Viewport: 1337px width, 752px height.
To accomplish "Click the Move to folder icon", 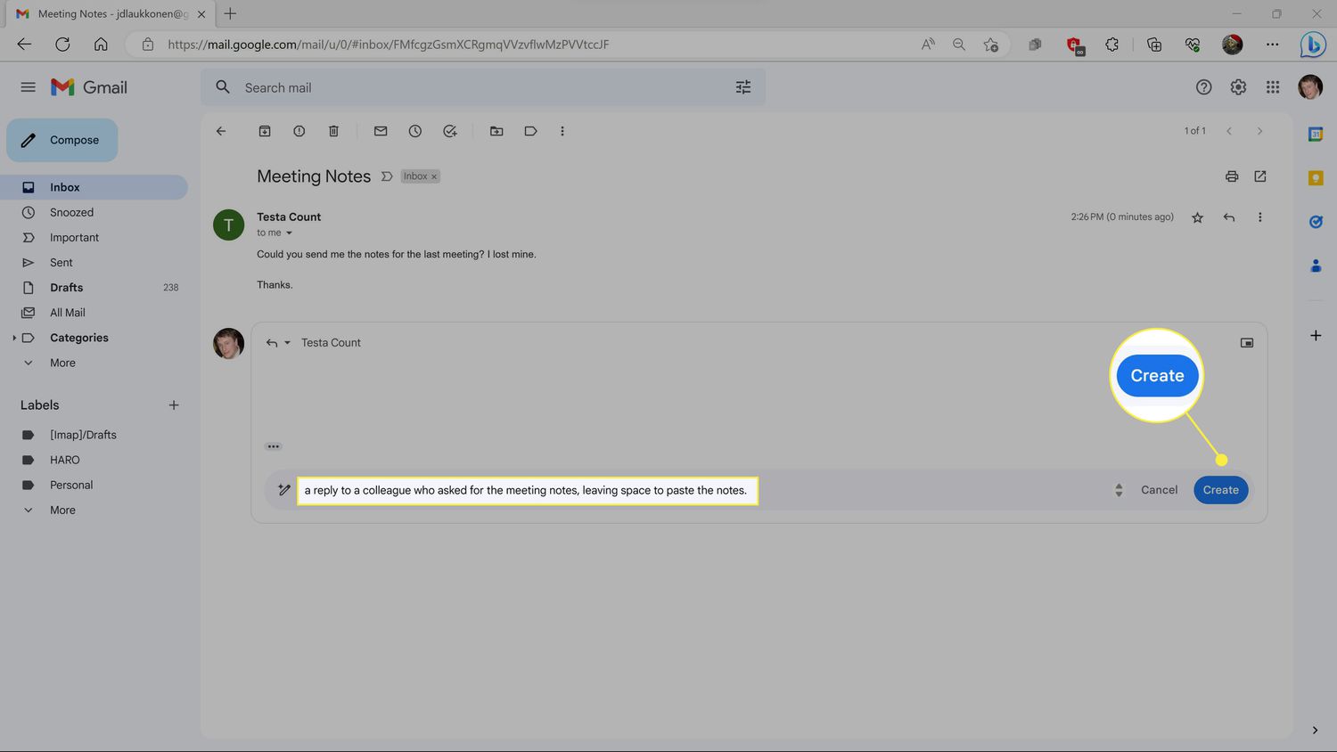I will [x=496, y=131].
